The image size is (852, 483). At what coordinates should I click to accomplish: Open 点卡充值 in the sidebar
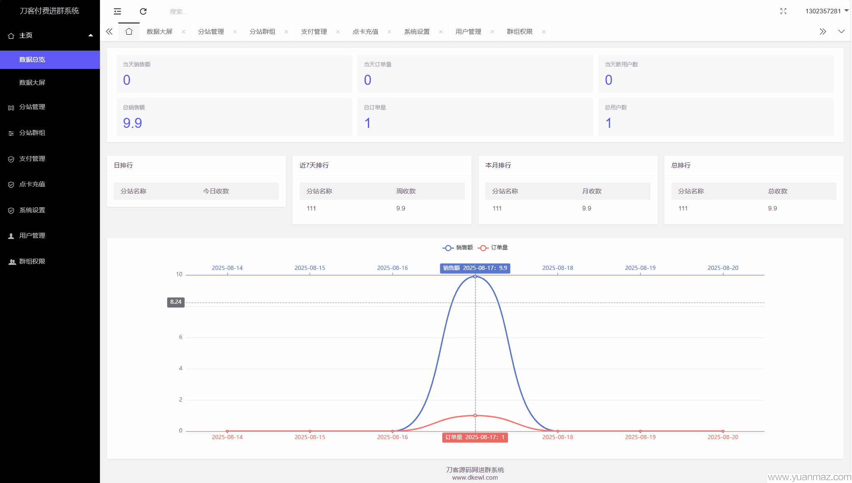50,184
